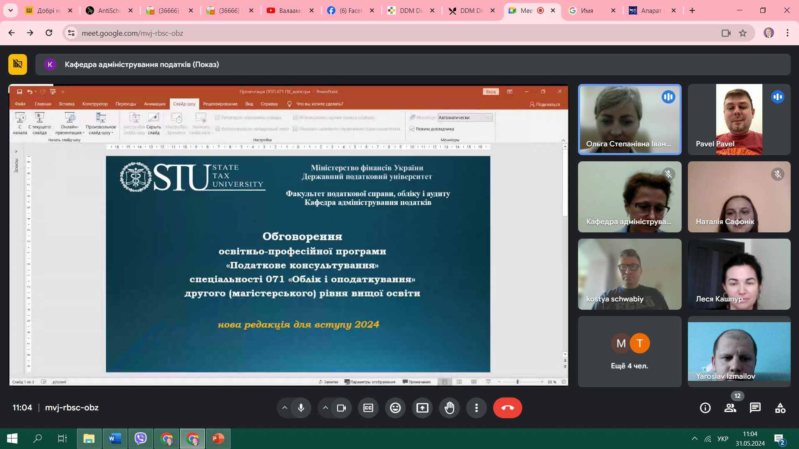Open more options three-dot menu
This screenshot has height=449, width=799.
[476, 408]
